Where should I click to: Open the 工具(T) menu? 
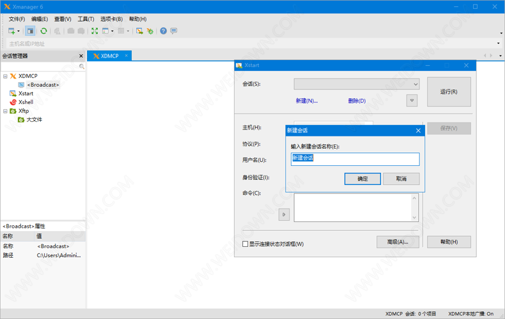point(86,19)
